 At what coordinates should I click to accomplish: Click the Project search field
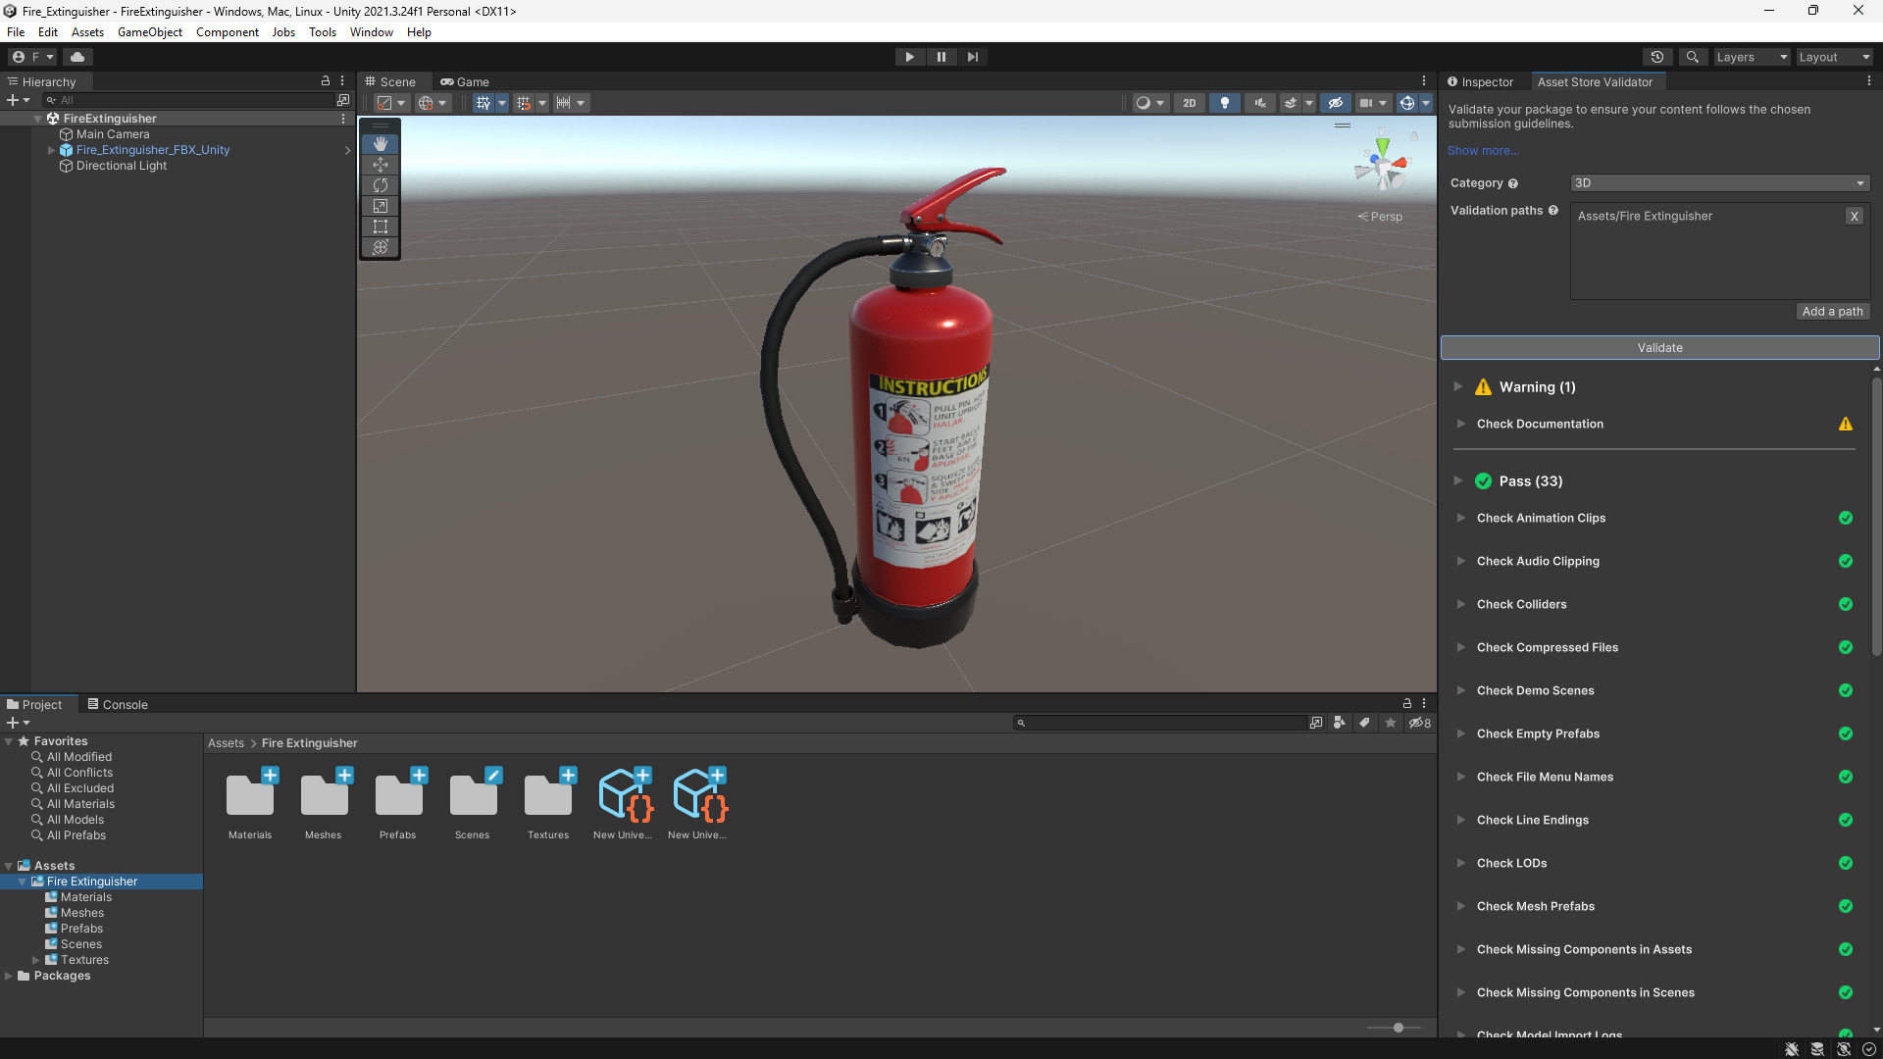(1160, 723)
